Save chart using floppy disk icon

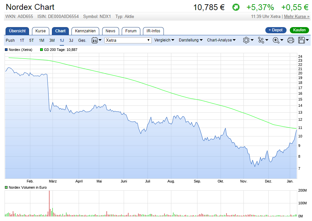302,40
